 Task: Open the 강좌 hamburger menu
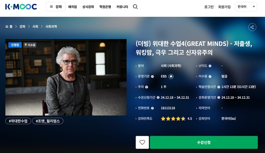pyautogui.click(x=55, y=7)
